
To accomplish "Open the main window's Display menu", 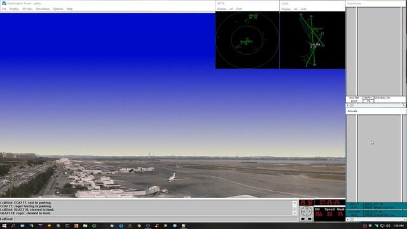I will [x=14, y=9].
